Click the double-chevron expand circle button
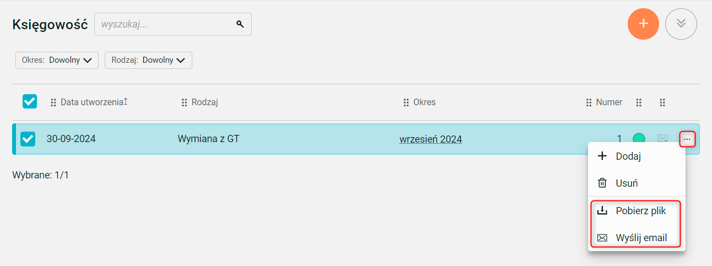The image size is (712, 266). pos(681,24)
